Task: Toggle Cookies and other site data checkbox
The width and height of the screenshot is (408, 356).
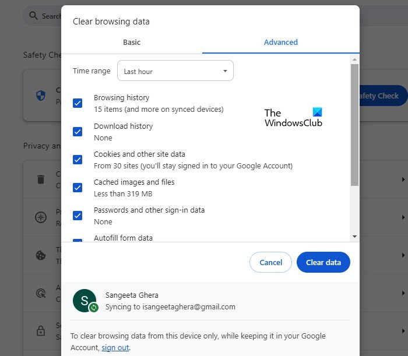Action: tap(78, 160)
